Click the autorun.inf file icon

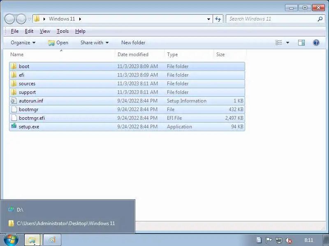tap(14, 101)
